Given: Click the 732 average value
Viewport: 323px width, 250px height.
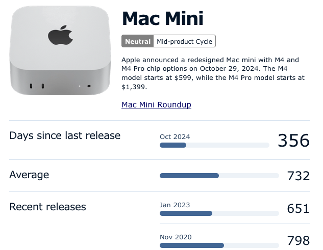Looking at the screenshot, I should coord(298,176).
